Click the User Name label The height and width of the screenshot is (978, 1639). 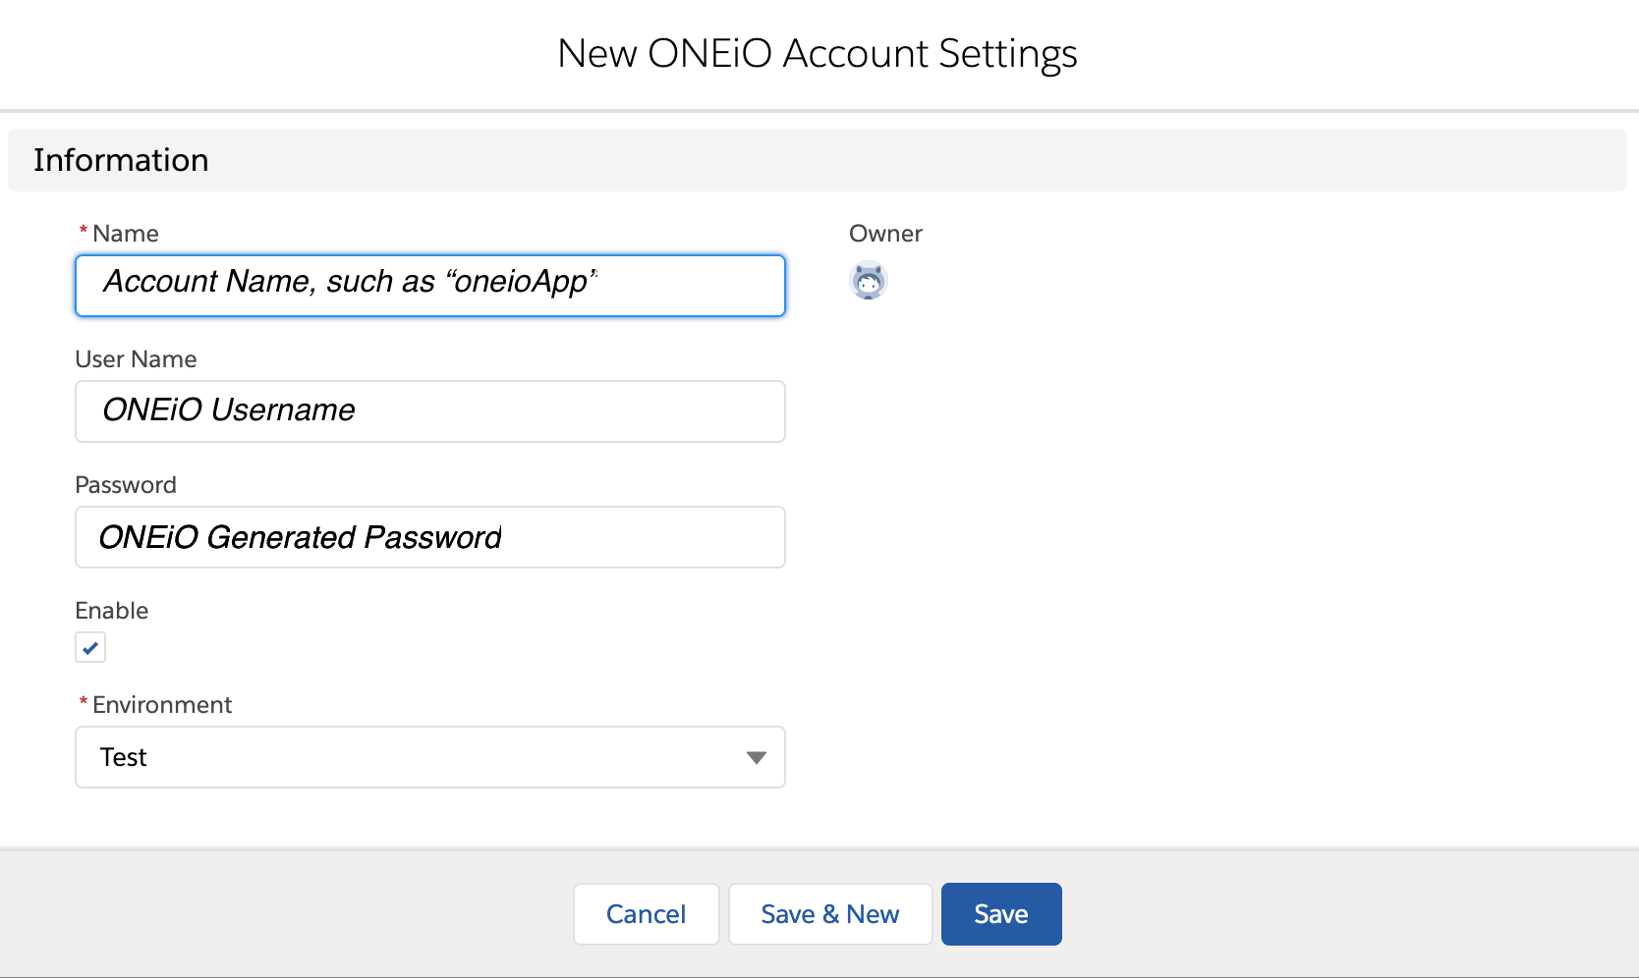(137, 359)
